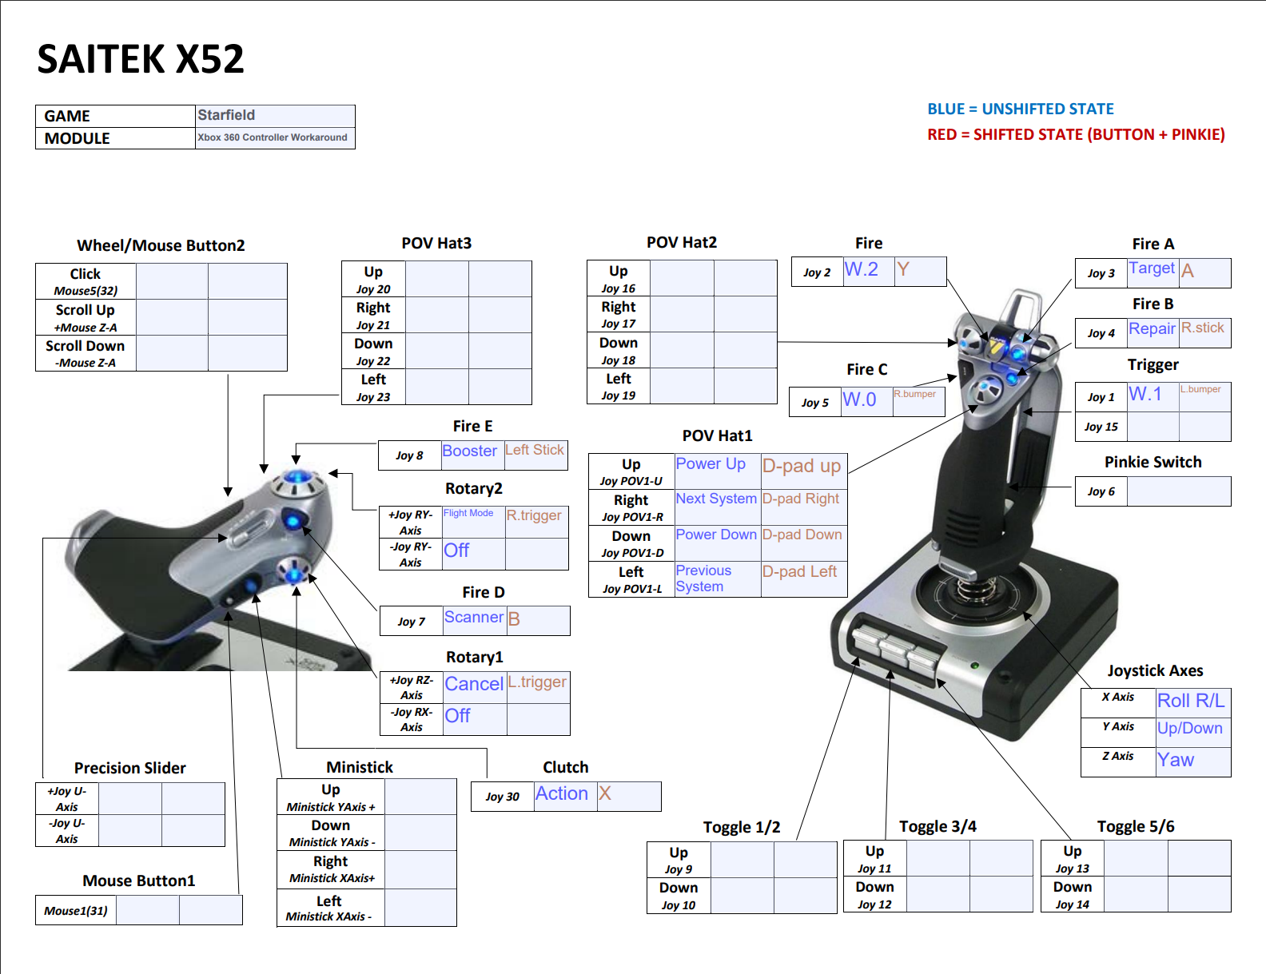Click the Action cell under Clutch

pos(565,797)
